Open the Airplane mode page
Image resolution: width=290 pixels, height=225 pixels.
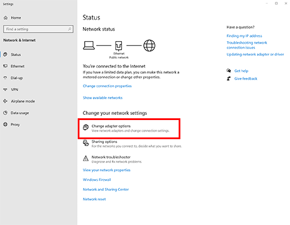pyautogui.click(x=23, y=101)
